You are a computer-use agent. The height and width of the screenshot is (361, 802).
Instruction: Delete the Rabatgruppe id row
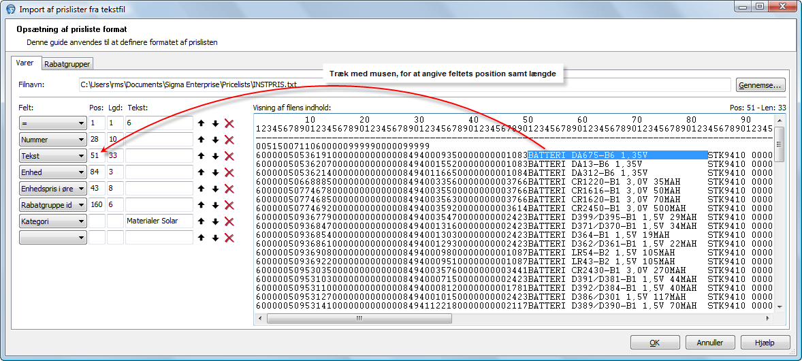[229, 205]
